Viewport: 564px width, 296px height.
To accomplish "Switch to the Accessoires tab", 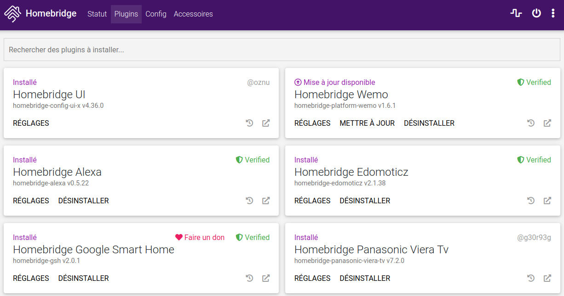I will click(193, 14).
